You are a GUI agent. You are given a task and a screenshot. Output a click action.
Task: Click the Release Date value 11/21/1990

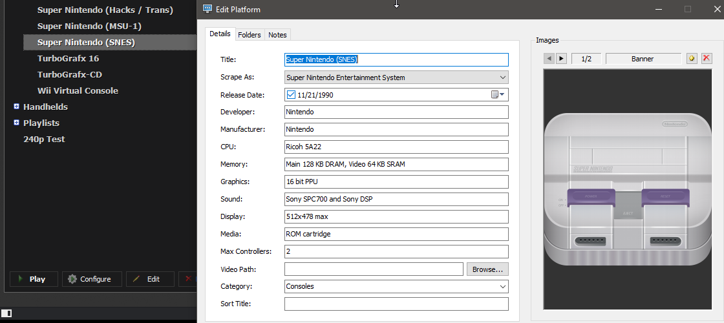pyautogui.click(x=315, y=95)
